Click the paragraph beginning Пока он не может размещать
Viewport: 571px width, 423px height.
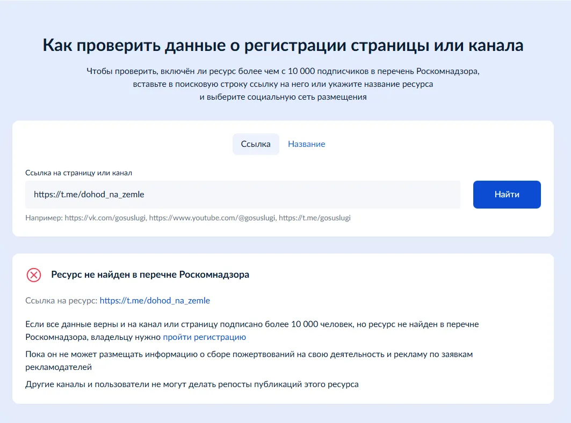(249, 360)
